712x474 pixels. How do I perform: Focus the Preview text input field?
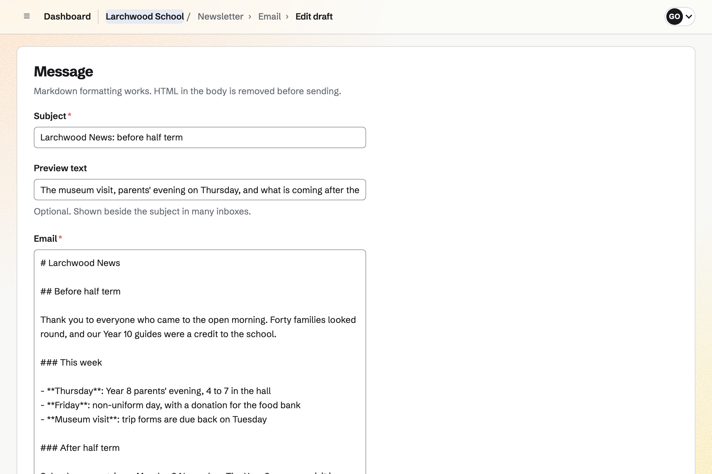click(200, 190)
